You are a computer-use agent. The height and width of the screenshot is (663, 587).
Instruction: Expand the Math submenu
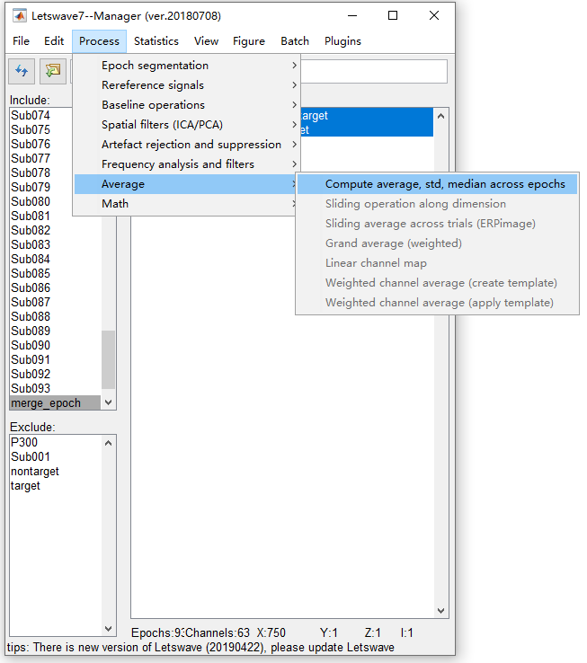(x=185, y=204)
